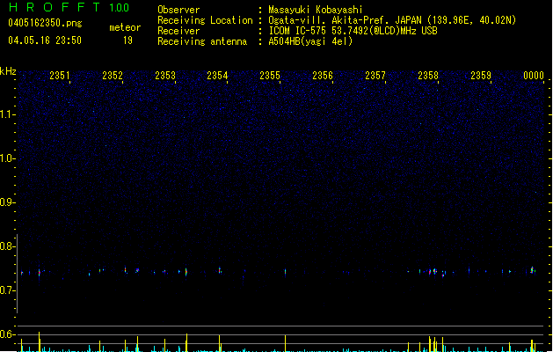Screen dimensions: 553x352
Task: Click the 2353 time axis marker
Action: [165, 76]
